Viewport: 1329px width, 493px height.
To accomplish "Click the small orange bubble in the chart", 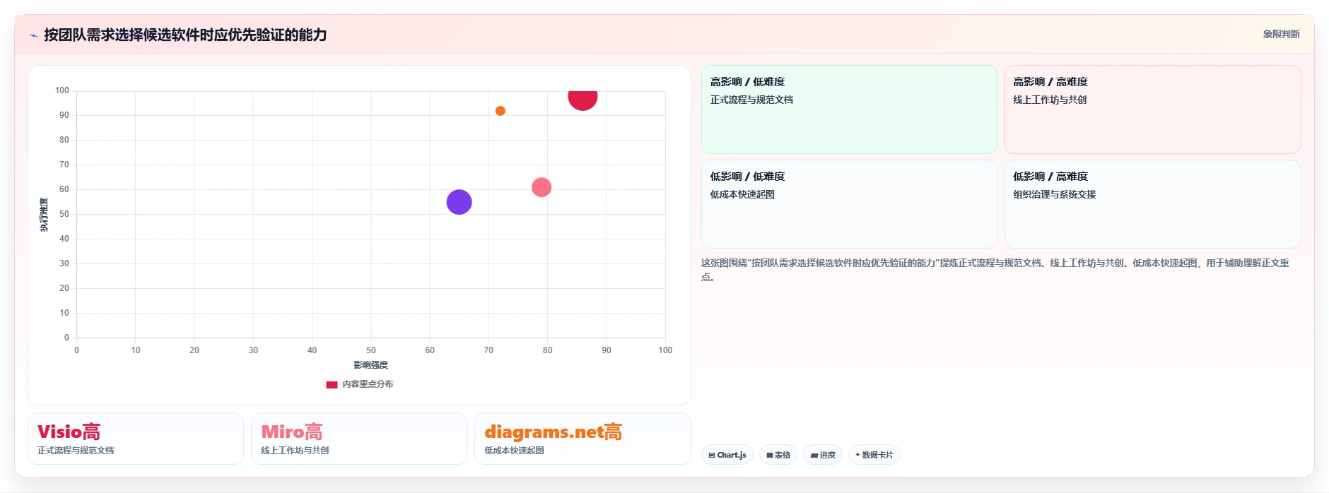I will [500, 111].
